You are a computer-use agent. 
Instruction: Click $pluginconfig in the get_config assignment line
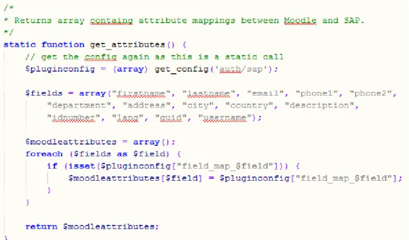tap(60, 69)
